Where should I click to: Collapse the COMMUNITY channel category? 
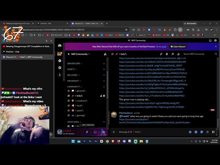75,87
